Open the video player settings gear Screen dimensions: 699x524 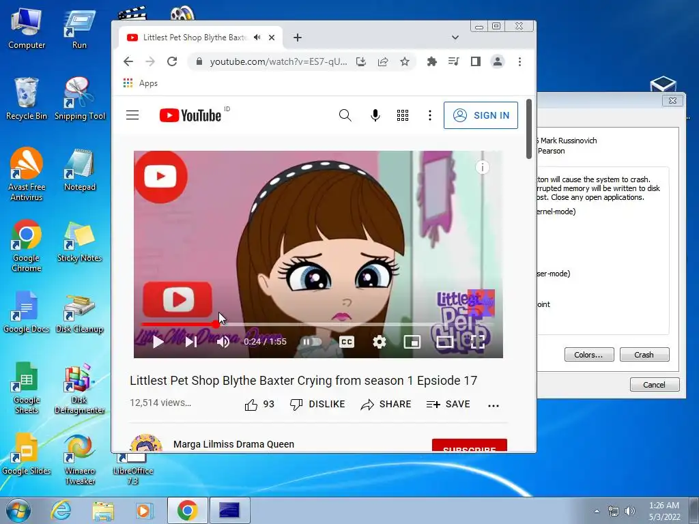pos(380,342)
